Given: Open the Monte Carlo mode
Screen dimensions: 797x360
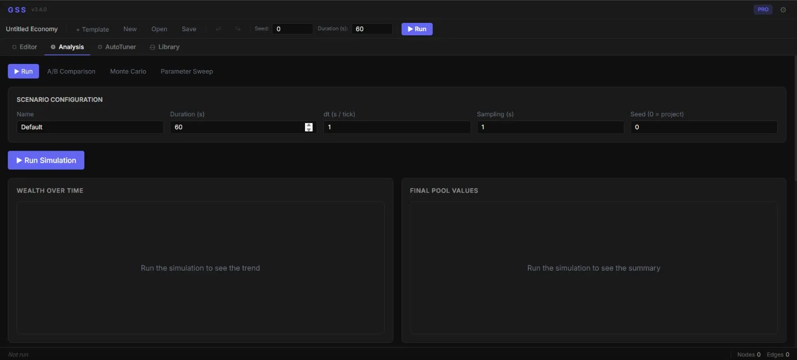Looking at the screenshot, I should click(x=128, y=71).
